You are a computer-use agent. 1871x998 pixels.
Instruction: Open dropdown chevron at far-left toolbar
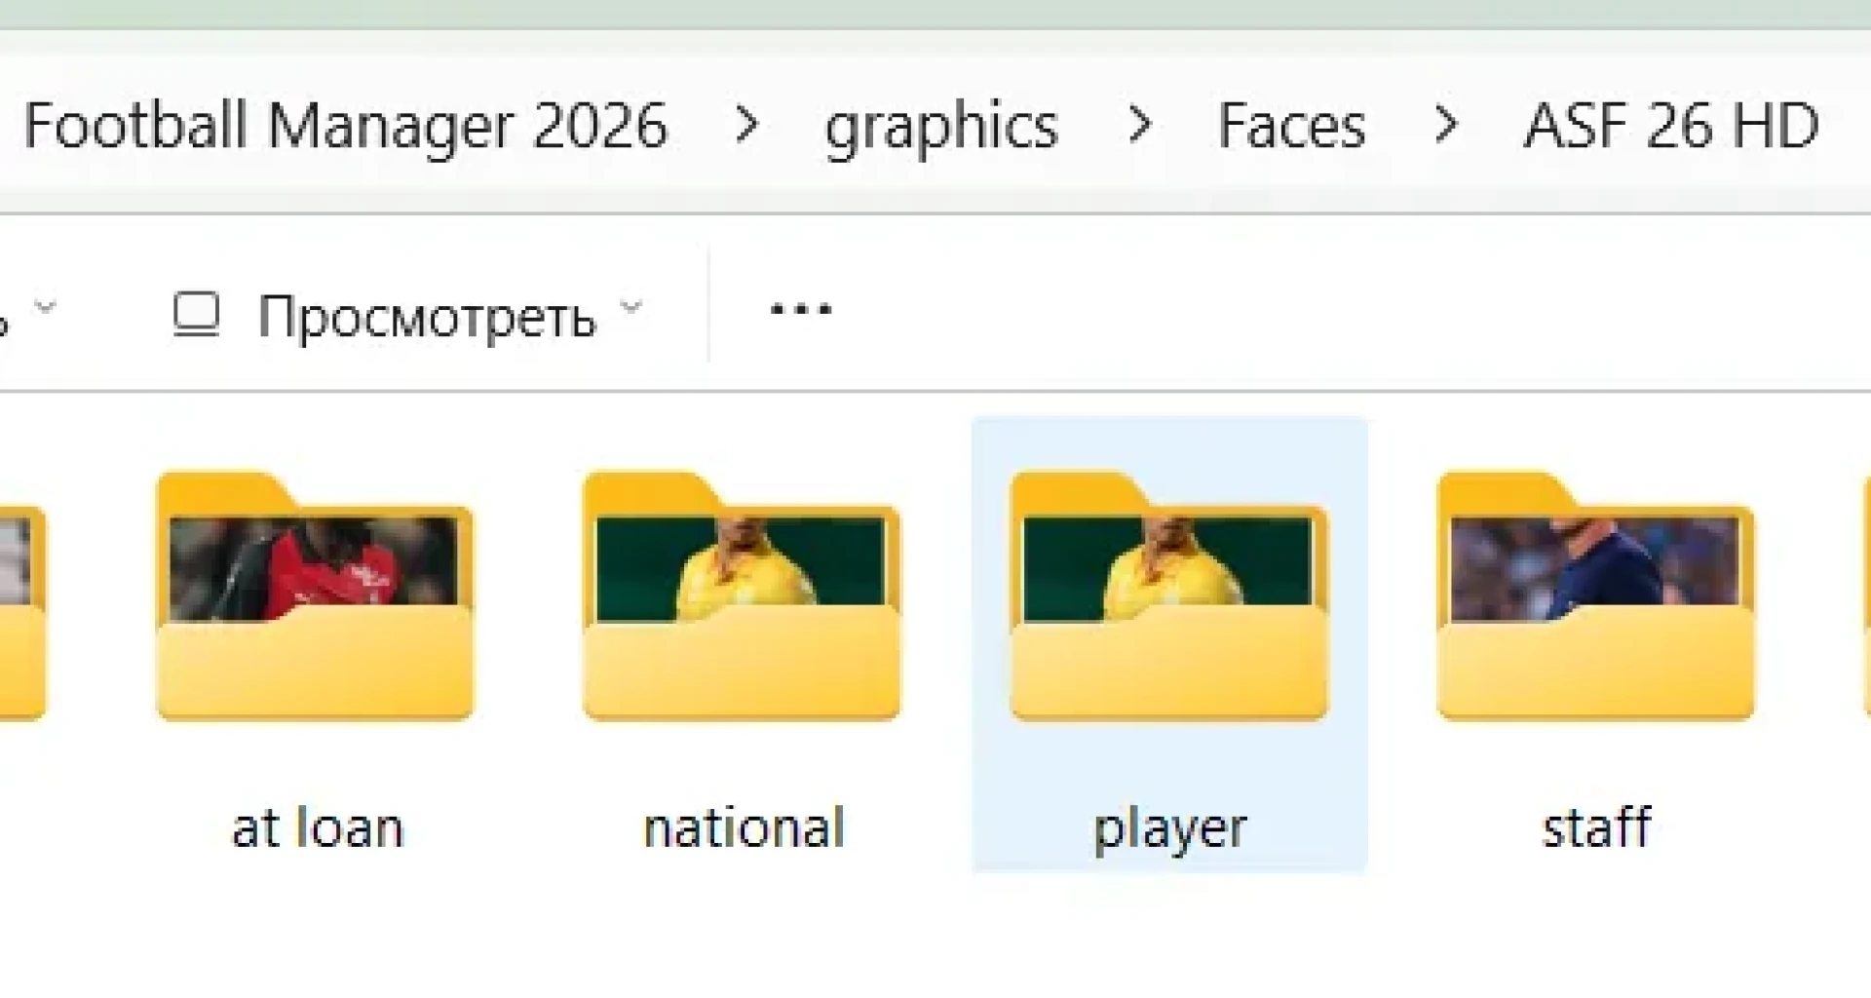45,308
